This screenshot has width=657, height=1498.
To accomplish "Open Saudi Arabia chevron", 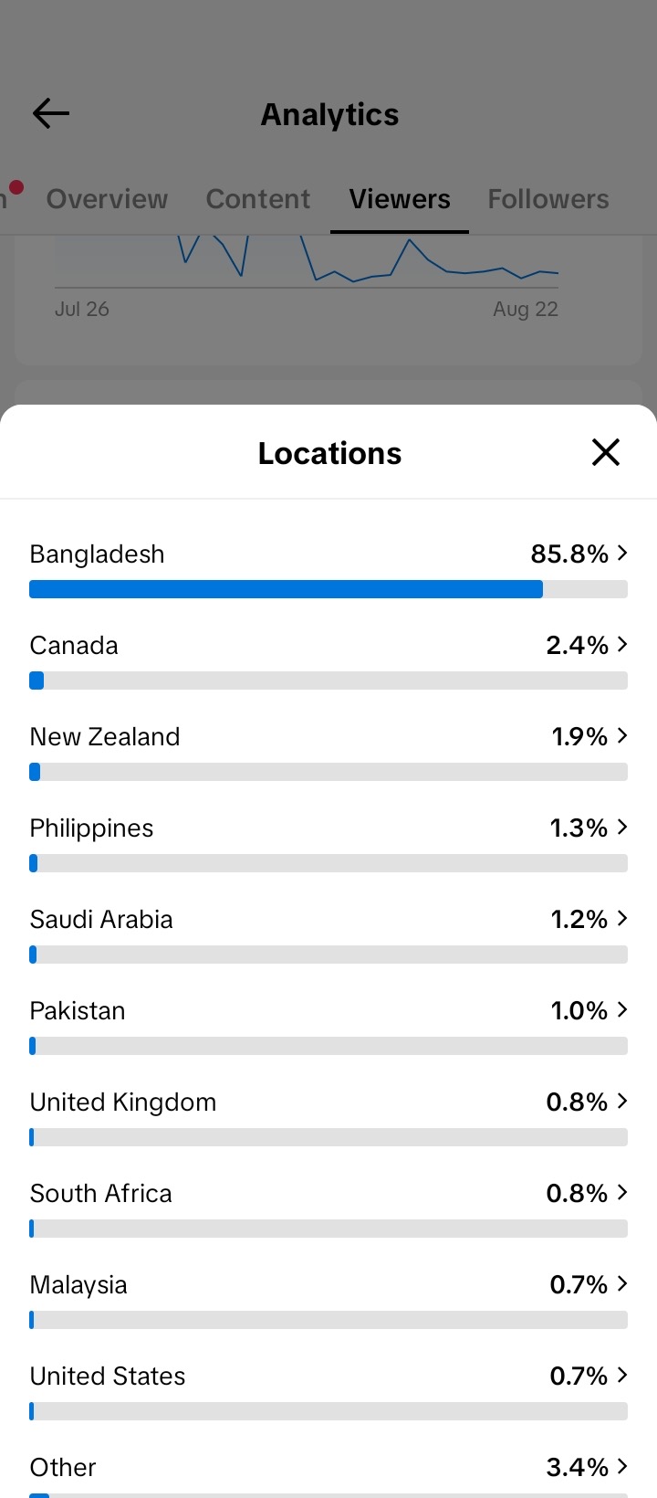I will tap(622, 918).
